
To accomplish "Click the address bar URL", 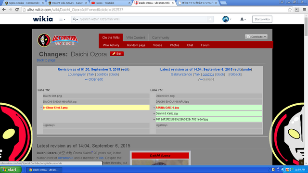I will point(75,10).
